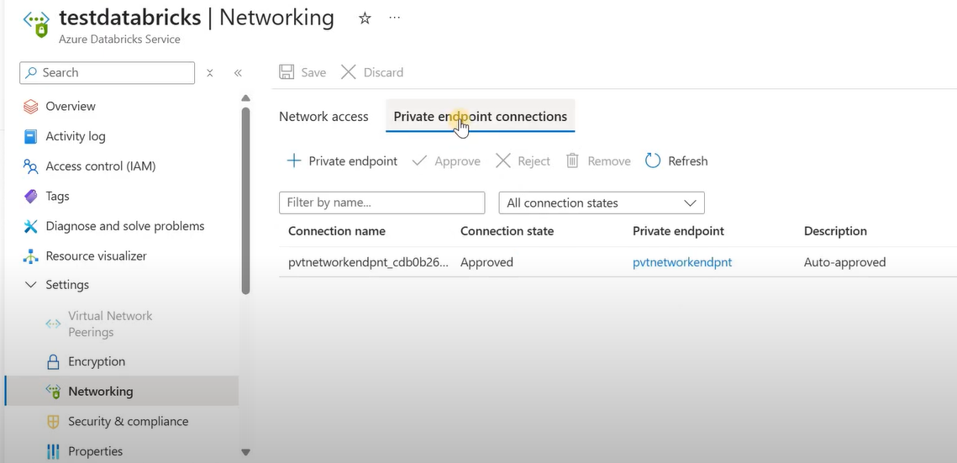Focus the sidebar Search field
957x463 pixels.
coord(108,72)
